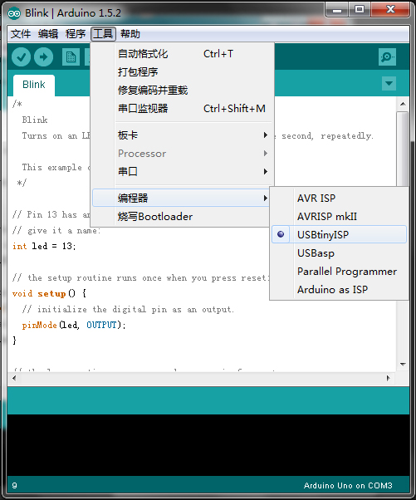Minimize the Arduino window
Screen dimensions: 416x500
click(337, 10)
